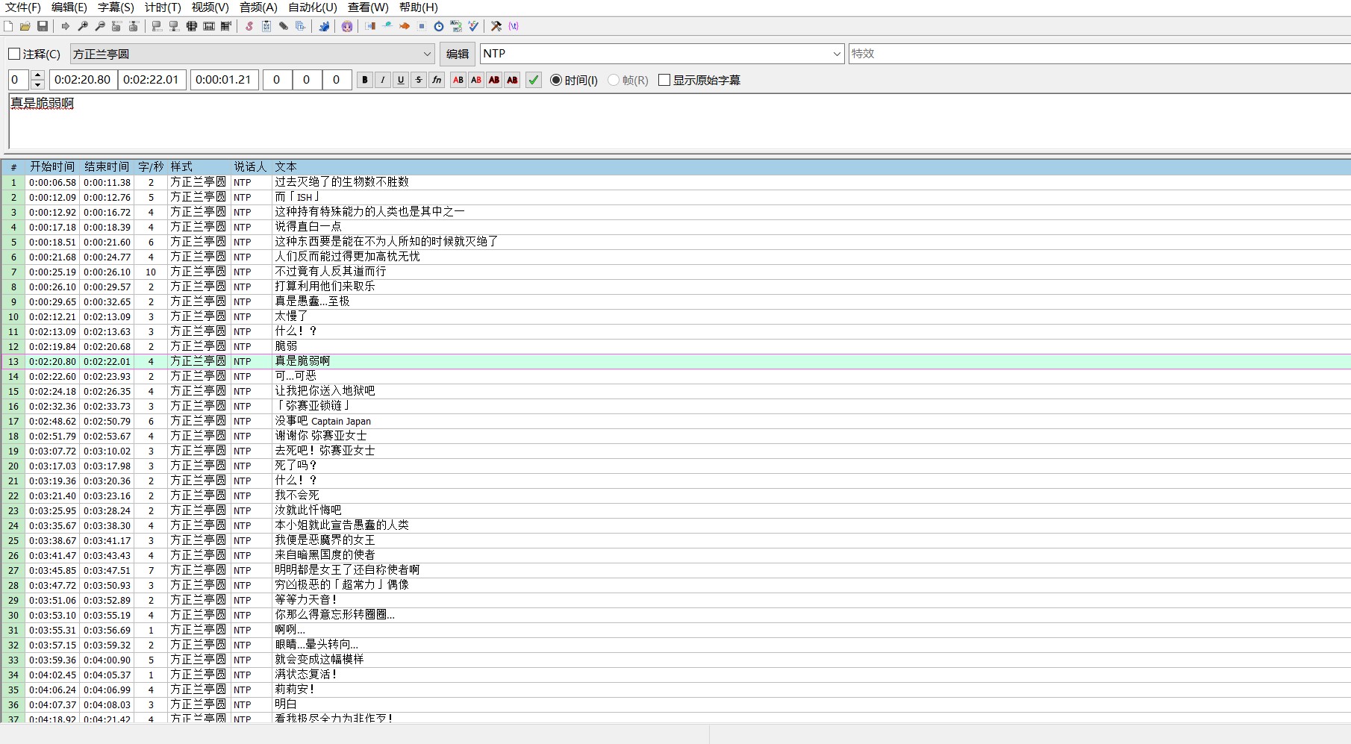
Task: Open the 编辑(E) menu
Action: coord(69,7)
